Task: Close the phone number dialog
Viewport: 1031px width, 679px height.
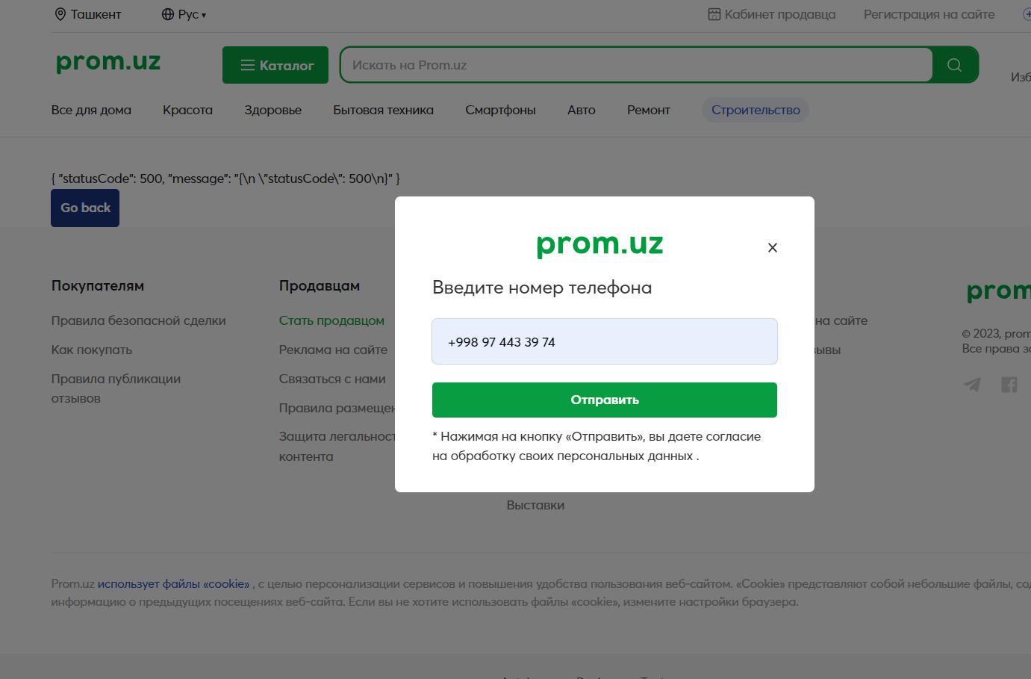Action: (x=773, y=248)
